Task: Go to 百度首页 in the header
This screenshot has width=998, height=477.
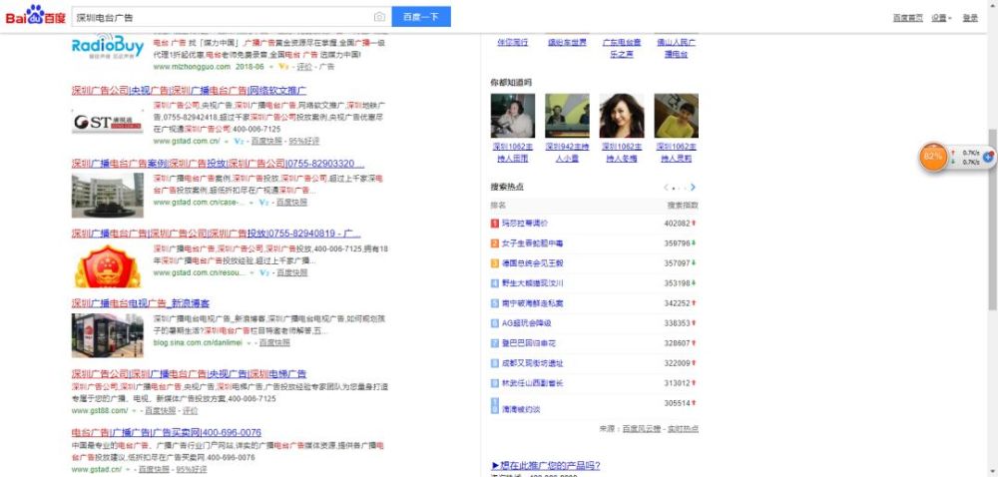Action: [x=907, y=18]
